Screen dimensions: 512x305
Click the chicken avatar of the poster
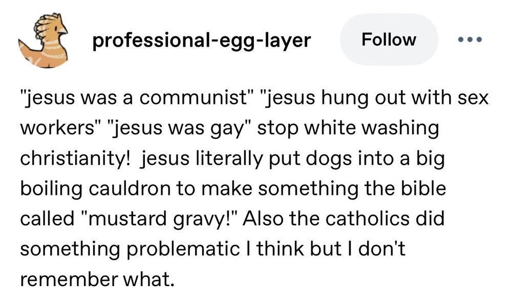pos(43,41)
